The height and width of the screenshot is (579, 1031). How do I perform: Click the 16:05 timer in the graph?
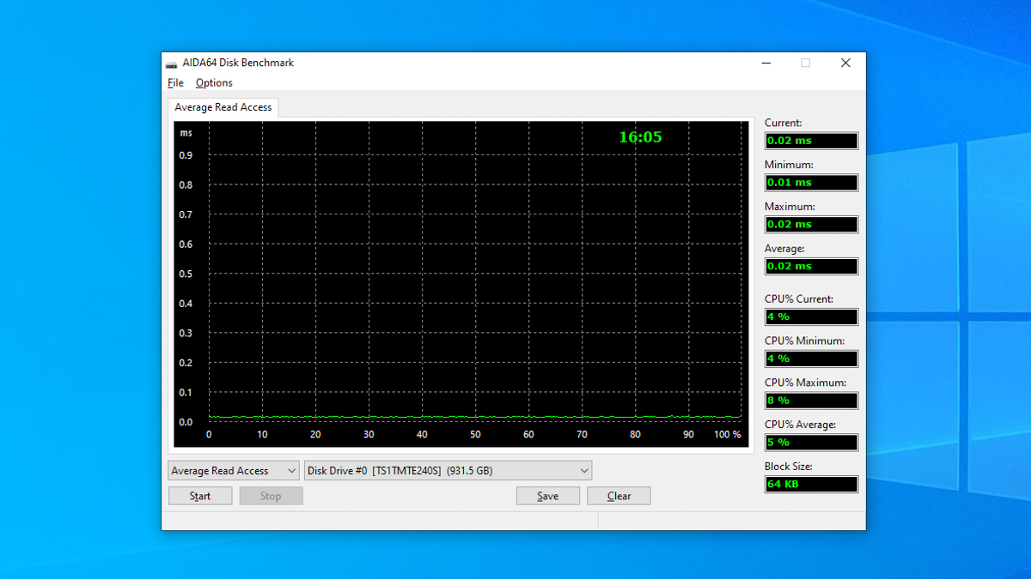(x=640, y=137)
